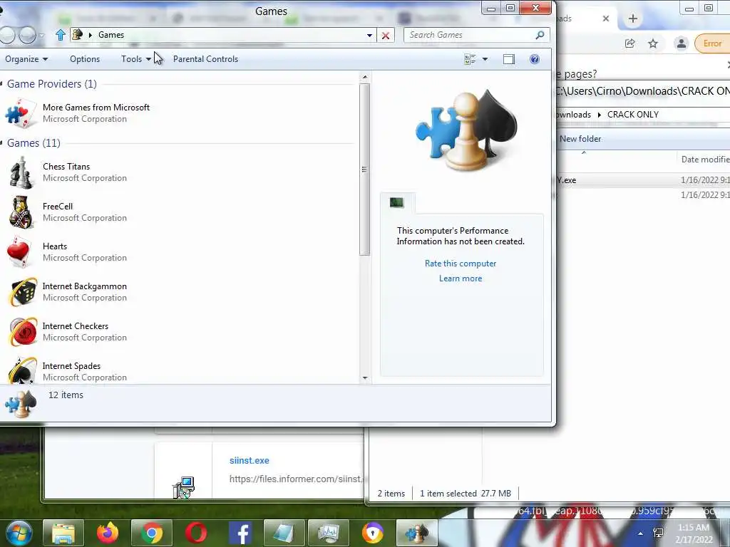Open the Resource Monitor taskbar icon
This screenshot has height=547, width=730.
tap(329, 533)
